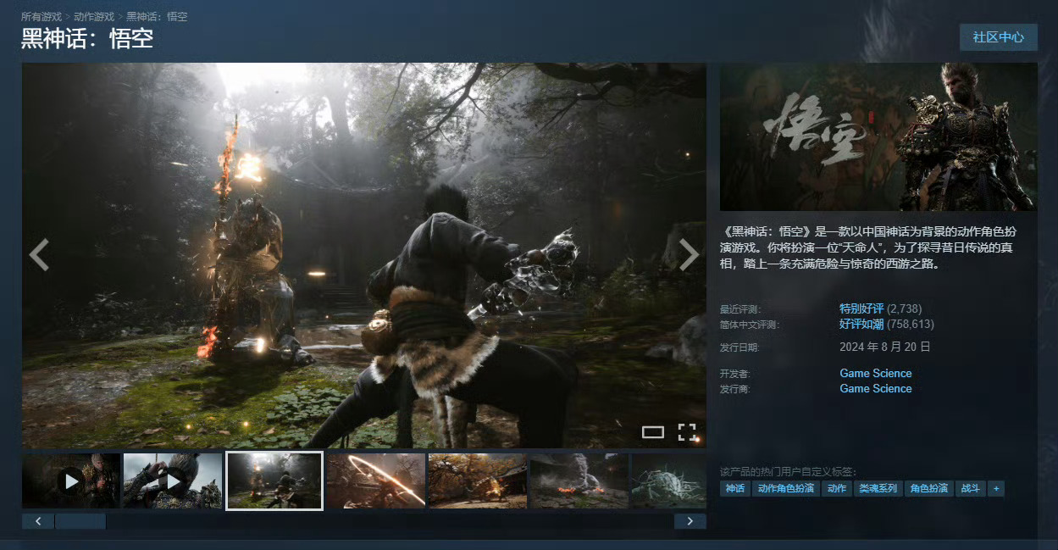Click the game title 黑神话：悟空 heading
The image size is (1058, 550).
[x=87, y=38]
